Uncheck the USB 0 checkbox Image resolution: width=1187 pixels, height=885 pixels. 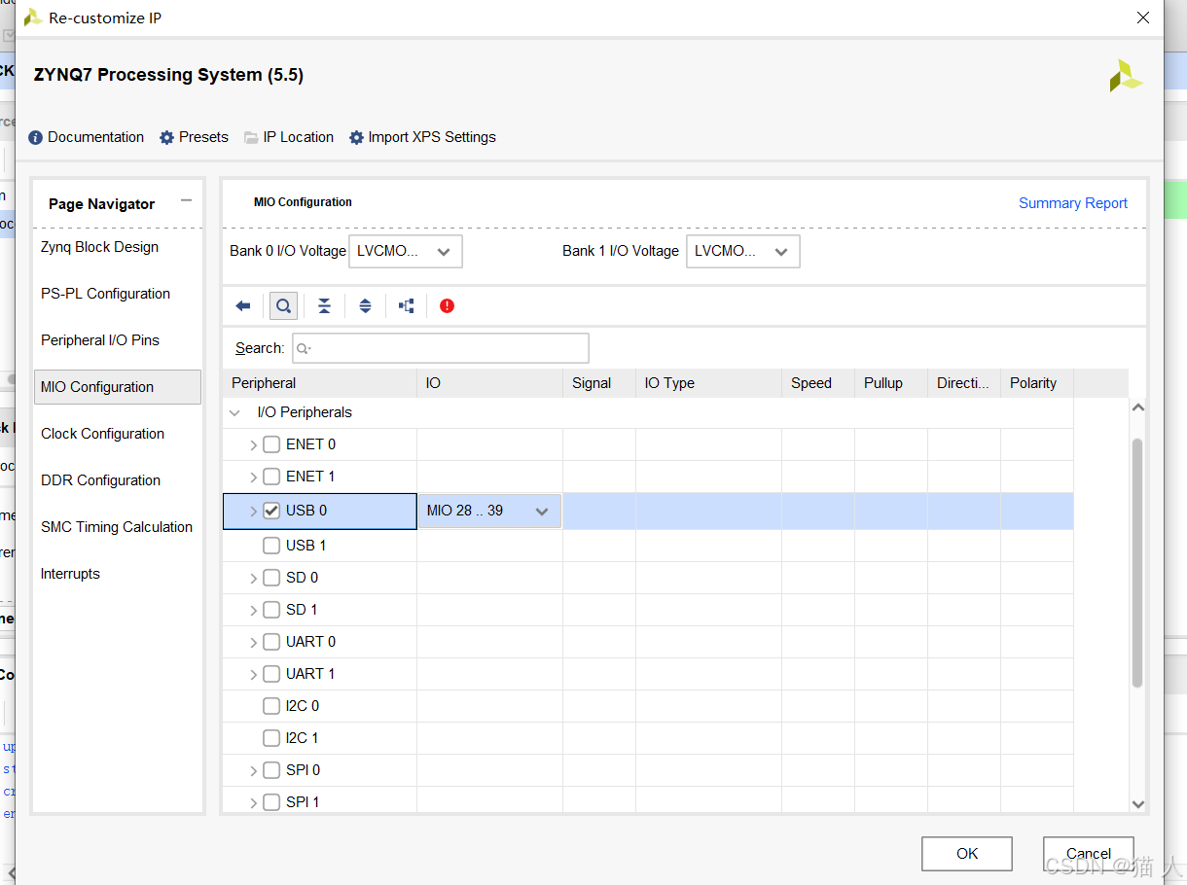point(271,511)
